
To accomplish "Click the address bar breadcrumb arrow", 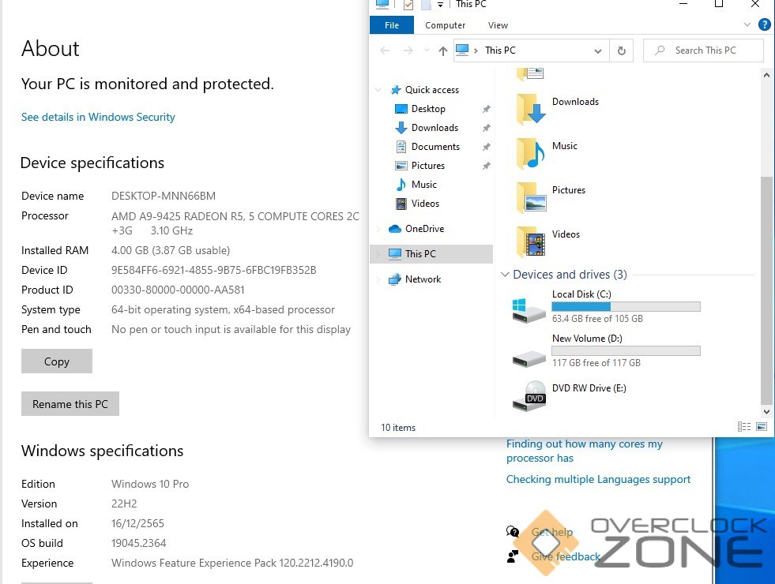I will click(x=476, y=51).
